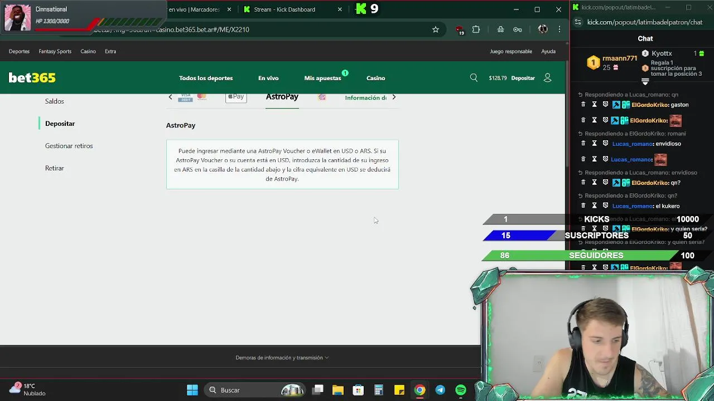Open the Chrome password key icon
The width and height of the screenshot is (714, 401).
518,30
